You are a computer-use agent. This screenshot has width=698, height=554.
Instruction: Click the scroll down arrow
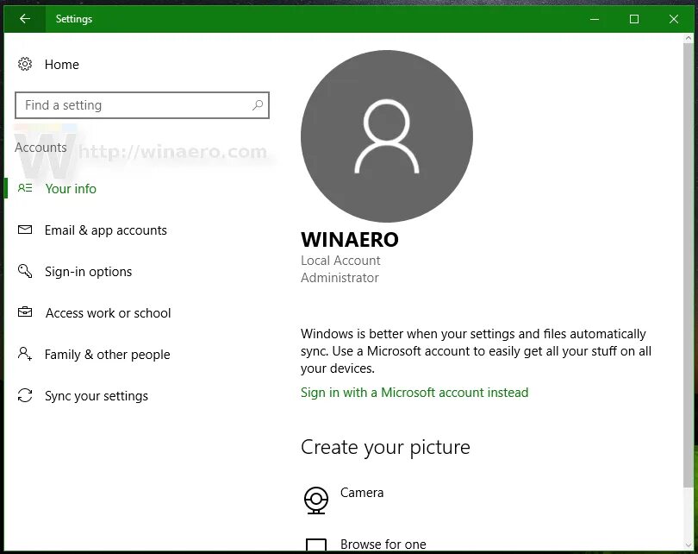click(x=689, y=545)
